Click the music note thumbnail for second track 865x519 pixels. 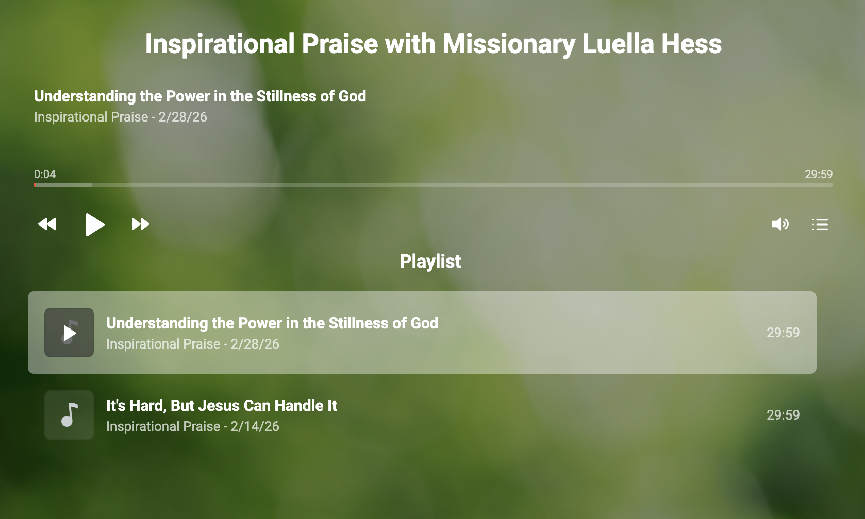click(69, 415)
